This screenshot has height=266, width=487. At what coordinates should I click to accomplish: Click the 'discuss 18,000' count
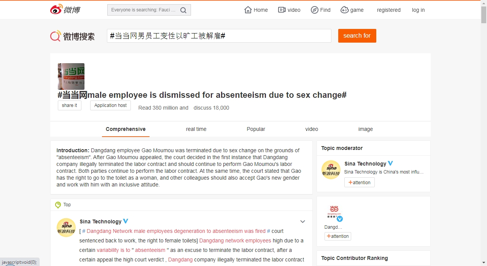click(x=212, y=108)
